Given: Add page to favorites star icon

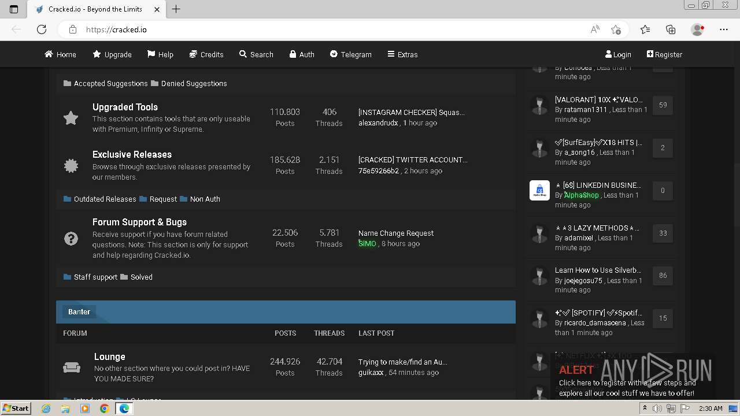Looking at the screenshot, I should 616,29.
